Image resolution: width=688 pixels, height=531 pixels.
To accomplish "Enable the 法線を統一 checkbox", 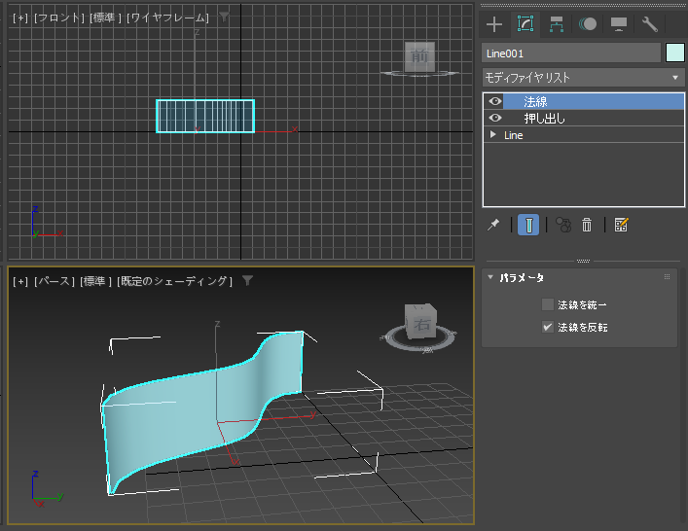I will point(548,304).
